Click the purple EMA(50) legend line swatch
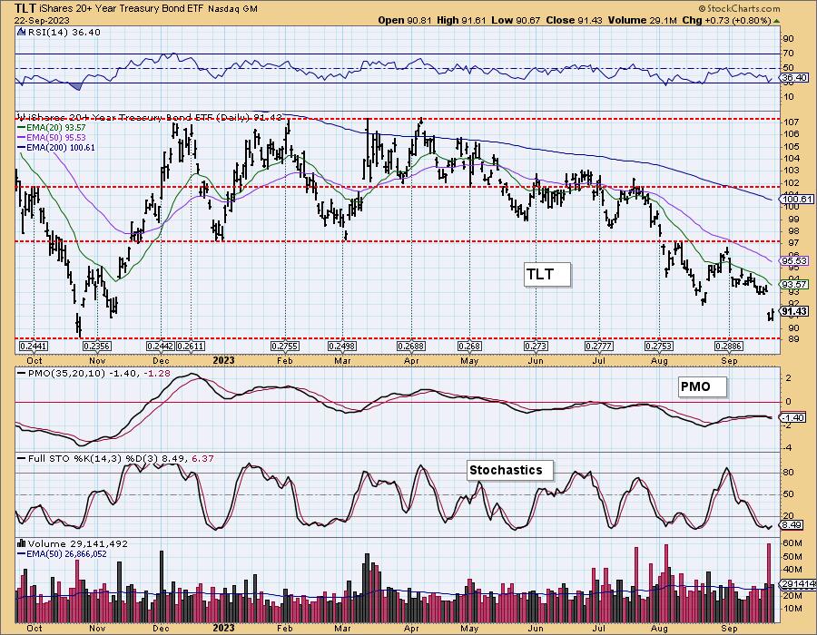The width and height of the screenshot is (817, 635). (x=22, y=137)
